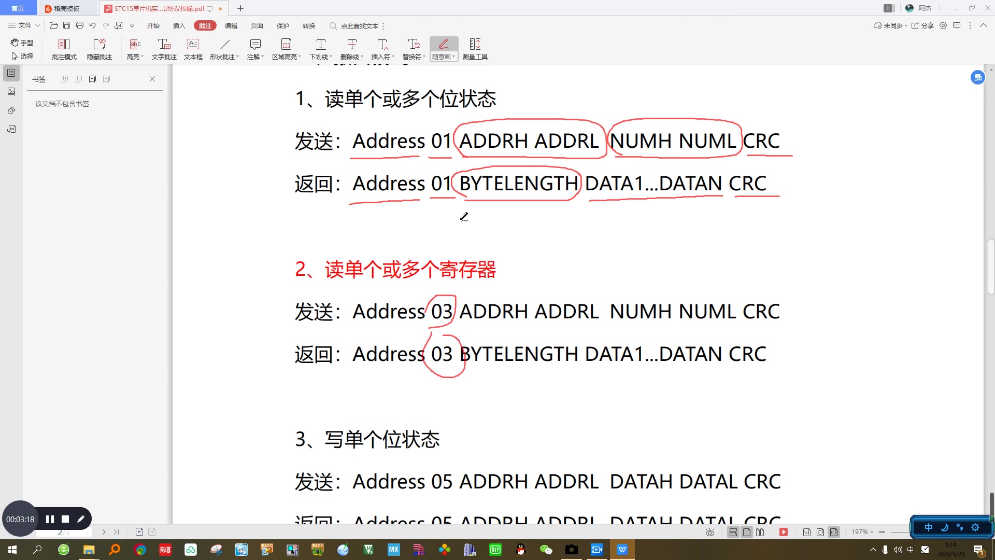Select the hand tool (手型)
995x560 pixels.
pyautogui.click(x=22, y=43)
